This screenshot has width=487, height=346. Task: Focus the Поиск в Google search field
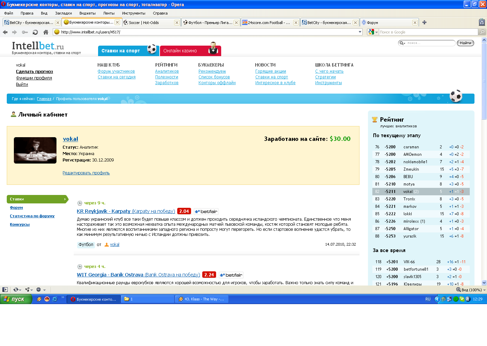428,32
